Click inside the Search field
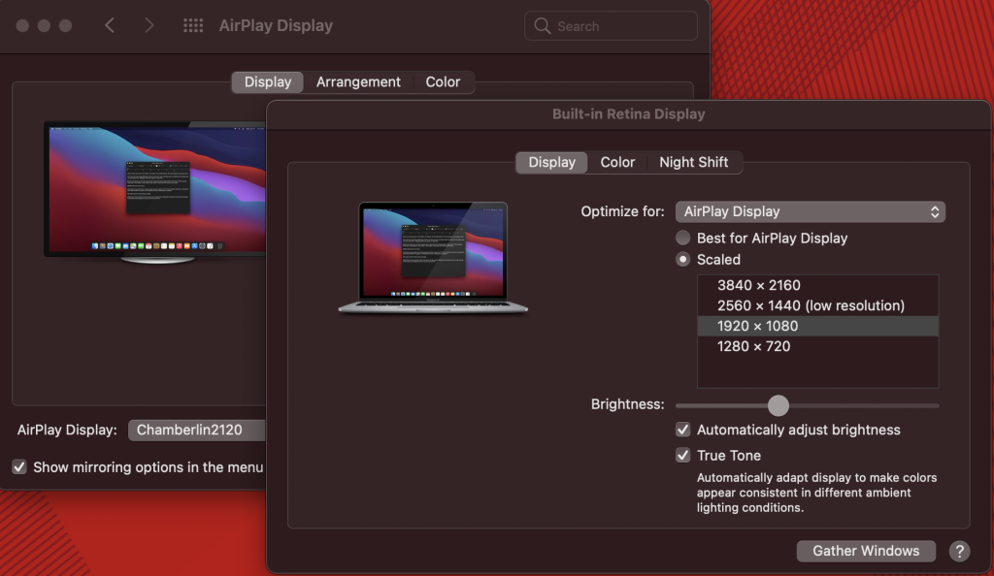 pyautogui.click(x=611, y=26)
